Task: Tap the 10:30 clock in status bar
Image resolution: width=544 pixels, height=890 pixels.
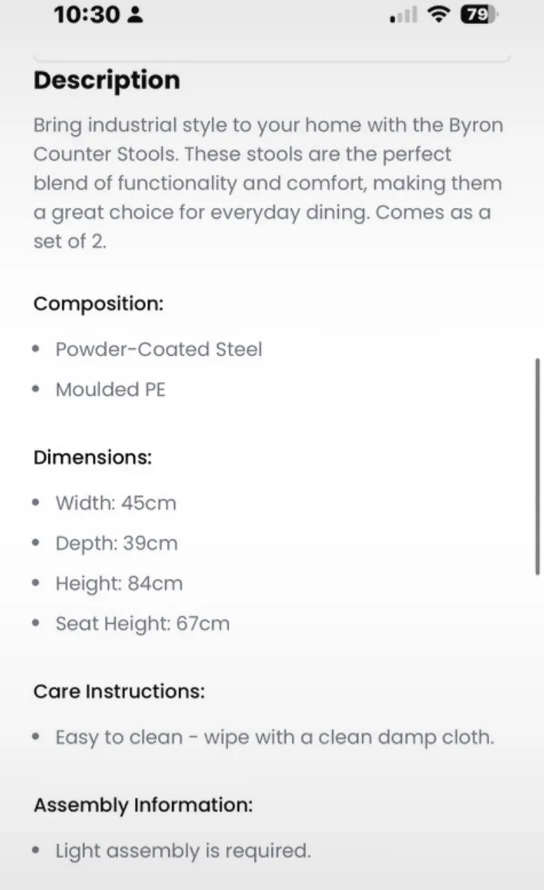Action: tap(86, 15)
